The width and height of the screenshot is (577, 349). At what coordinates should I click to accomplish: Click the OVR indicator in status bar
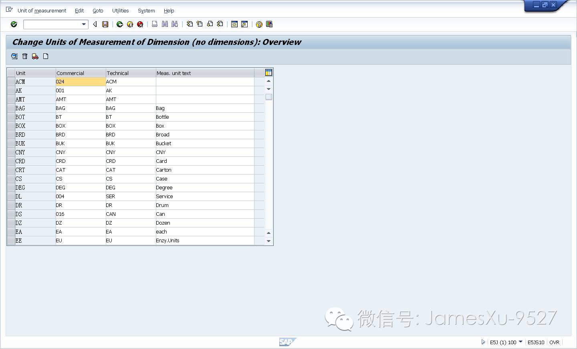click(x=555, y=342)
